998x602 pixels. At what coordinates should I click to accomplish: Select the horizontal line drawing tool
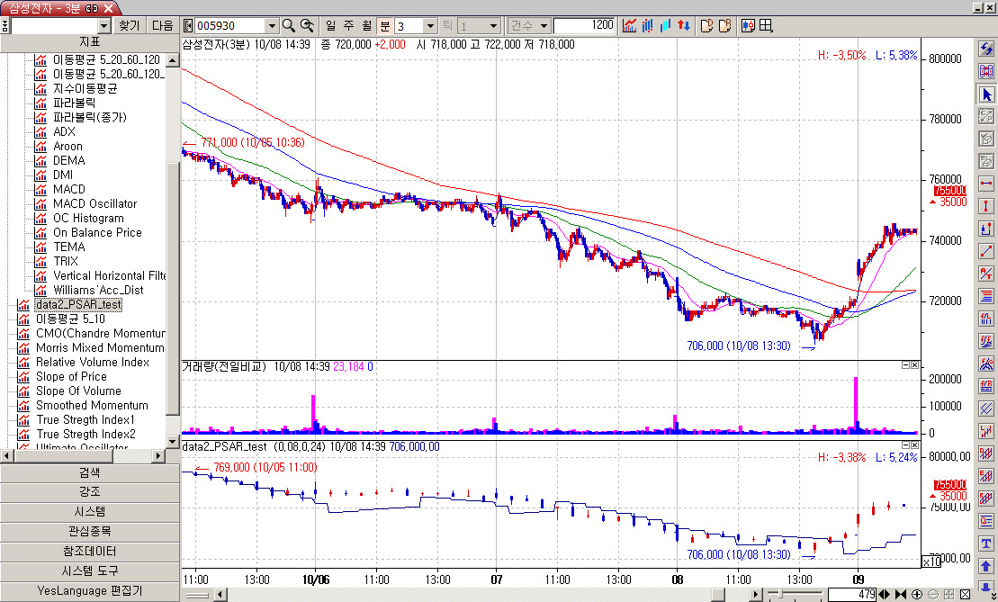point(987,184)
